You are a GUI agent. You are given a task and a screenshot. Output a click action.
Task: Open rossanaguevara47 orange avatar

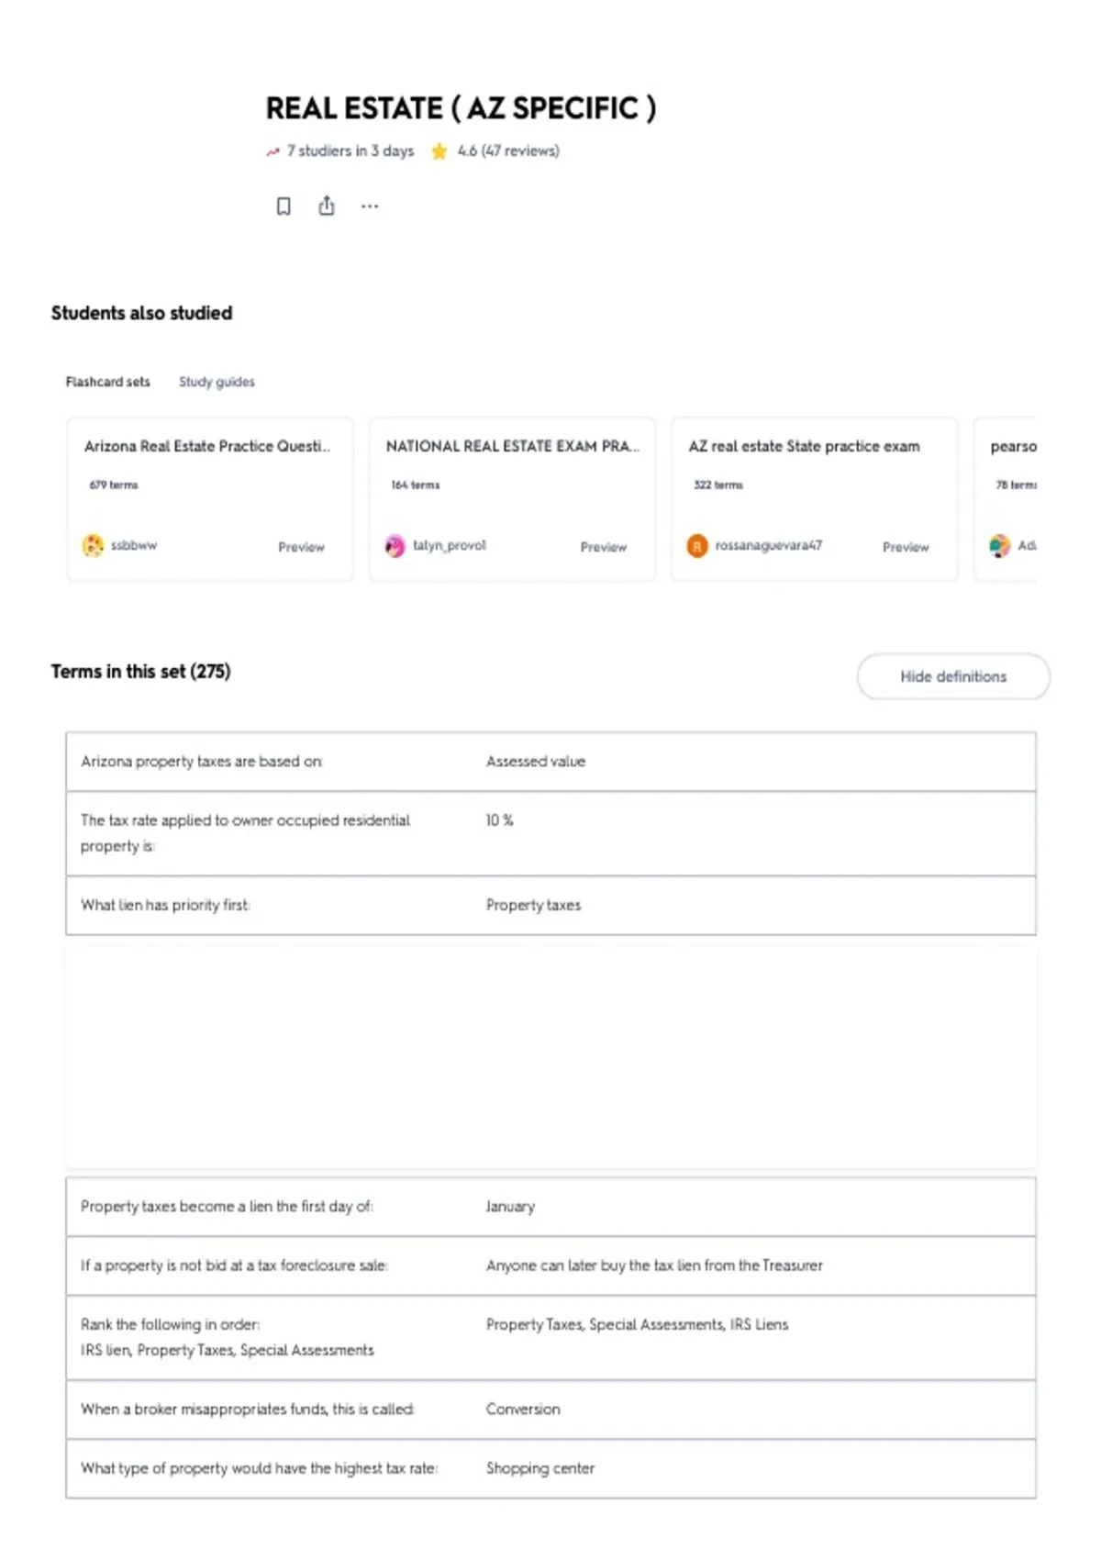(x=697, y=546)
